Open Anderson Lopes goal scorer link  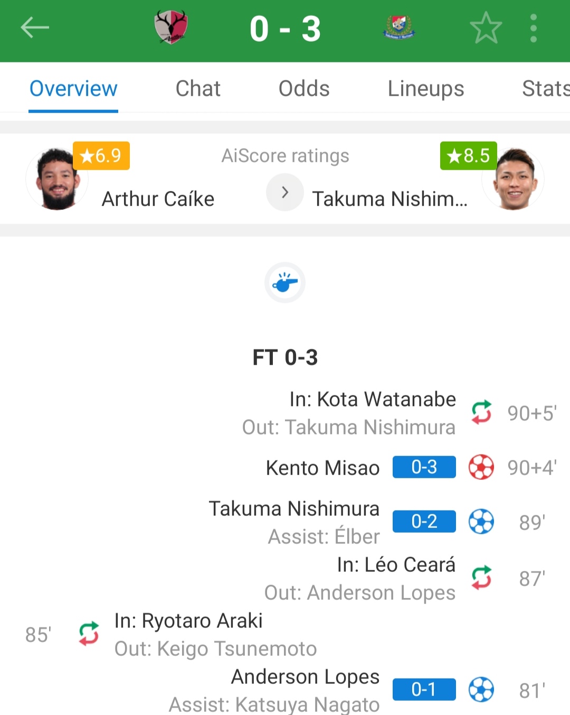click(x=305, y=677)
